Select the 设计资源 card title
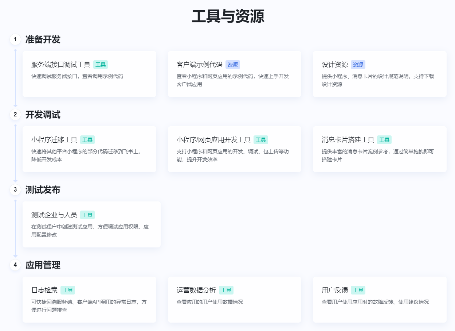This screenshot has width=455, height=331. click(x=335, y=65)
